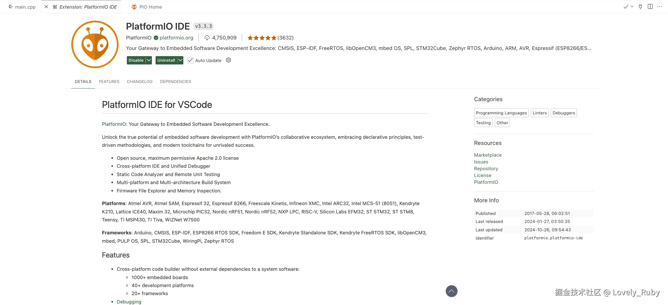Click the Uninstall button
Image resolution: width=668 pixels, height=305 pixels.
click(166, 60)
